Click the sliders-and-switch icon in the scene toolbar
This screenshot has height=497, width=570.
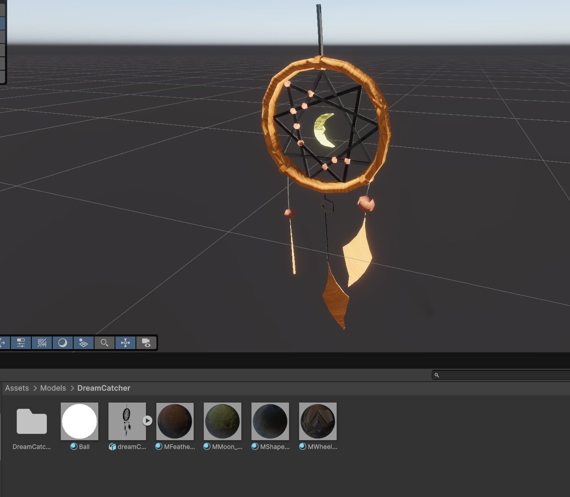tap(21, 343)
